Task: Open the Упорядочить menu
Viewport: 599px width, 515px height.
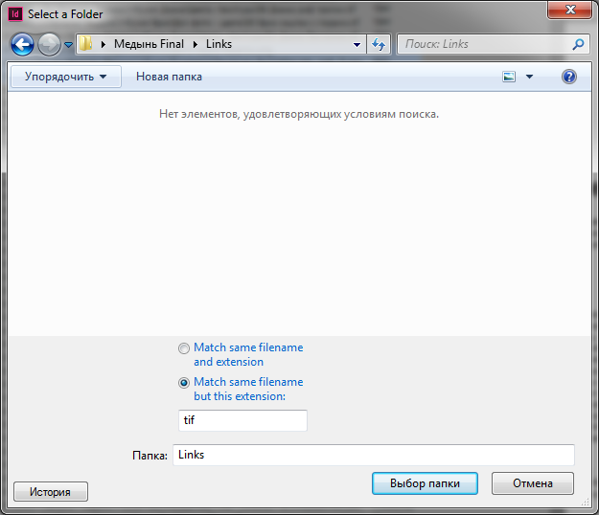Action: coord(66,77)
